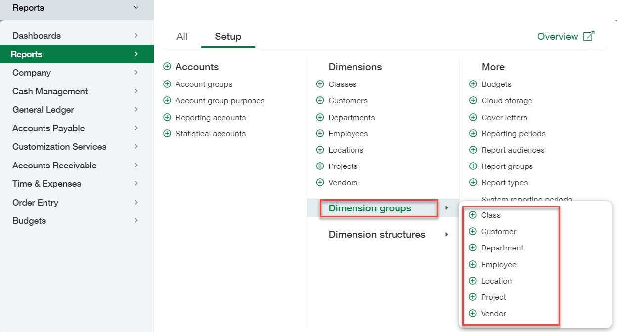Screen dimensions: 617x332
Task: Select Dimension groups from the Dimensions list
Action: [370, 208]
